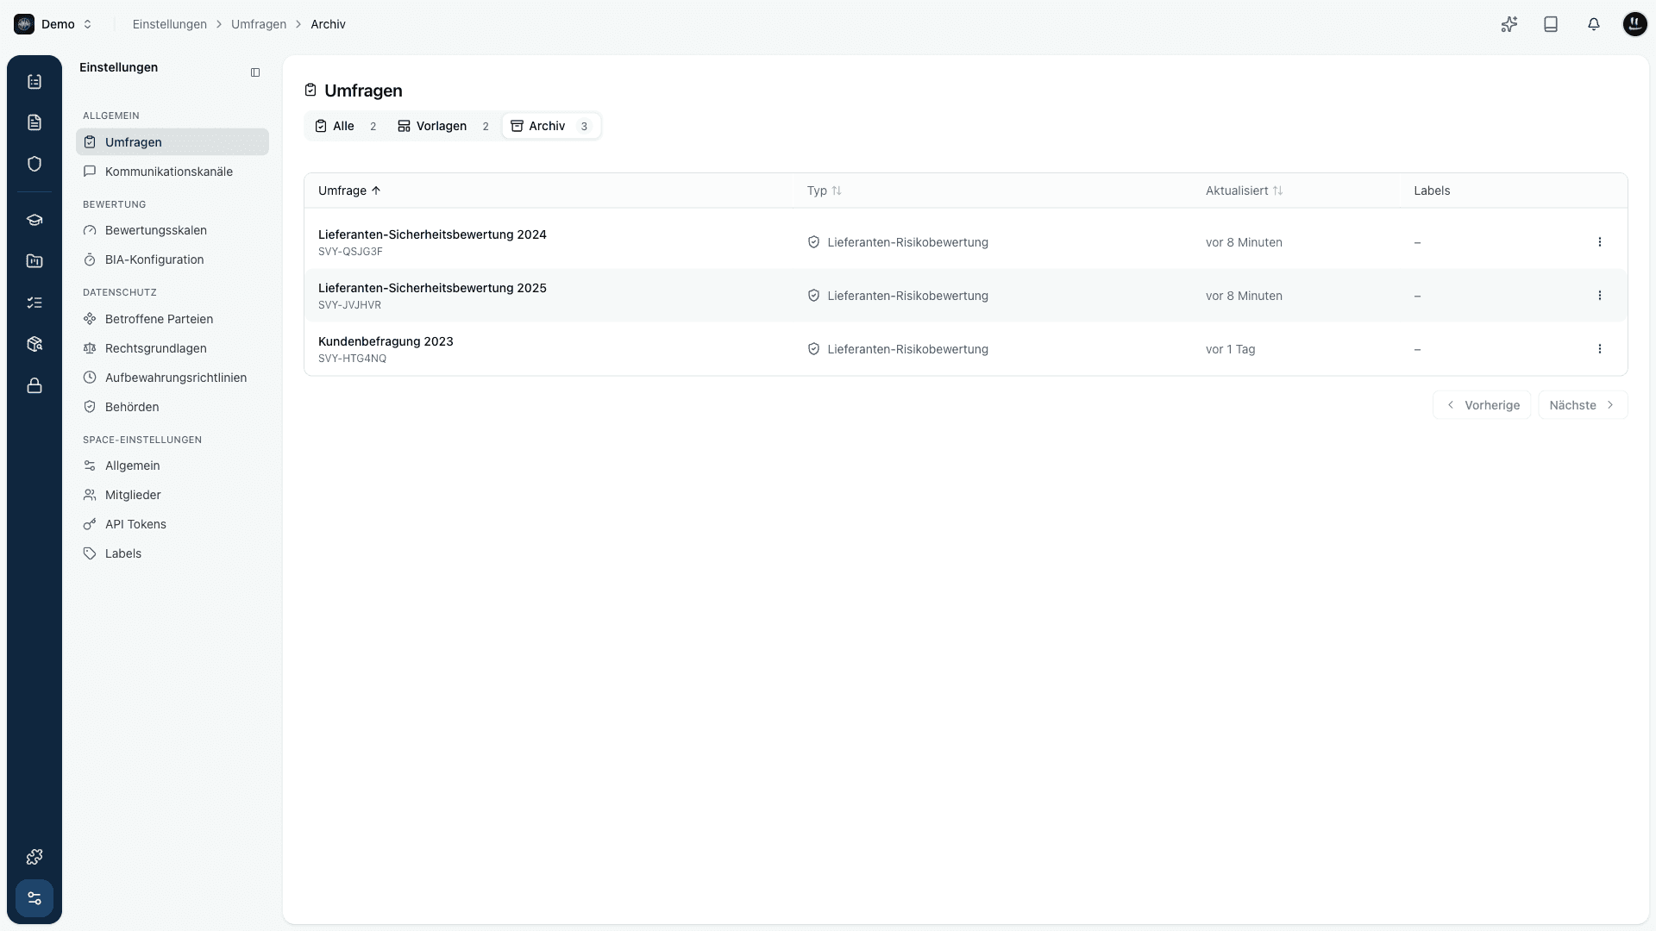1656x931 pixels.
Task: Click the Vorherige pagination button
Action: pyautogui.click(x=1482, y=405)
